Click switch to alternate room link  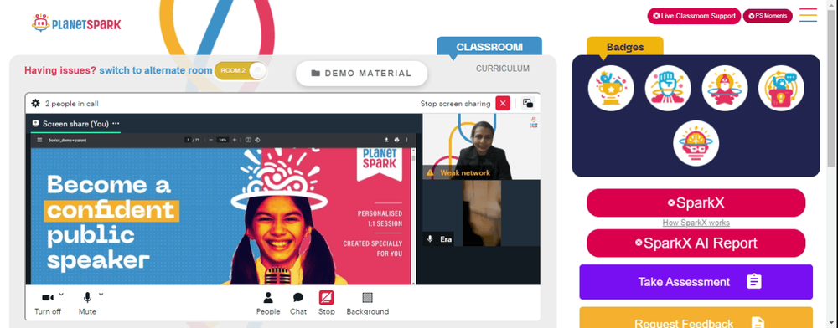pos(156,70)
